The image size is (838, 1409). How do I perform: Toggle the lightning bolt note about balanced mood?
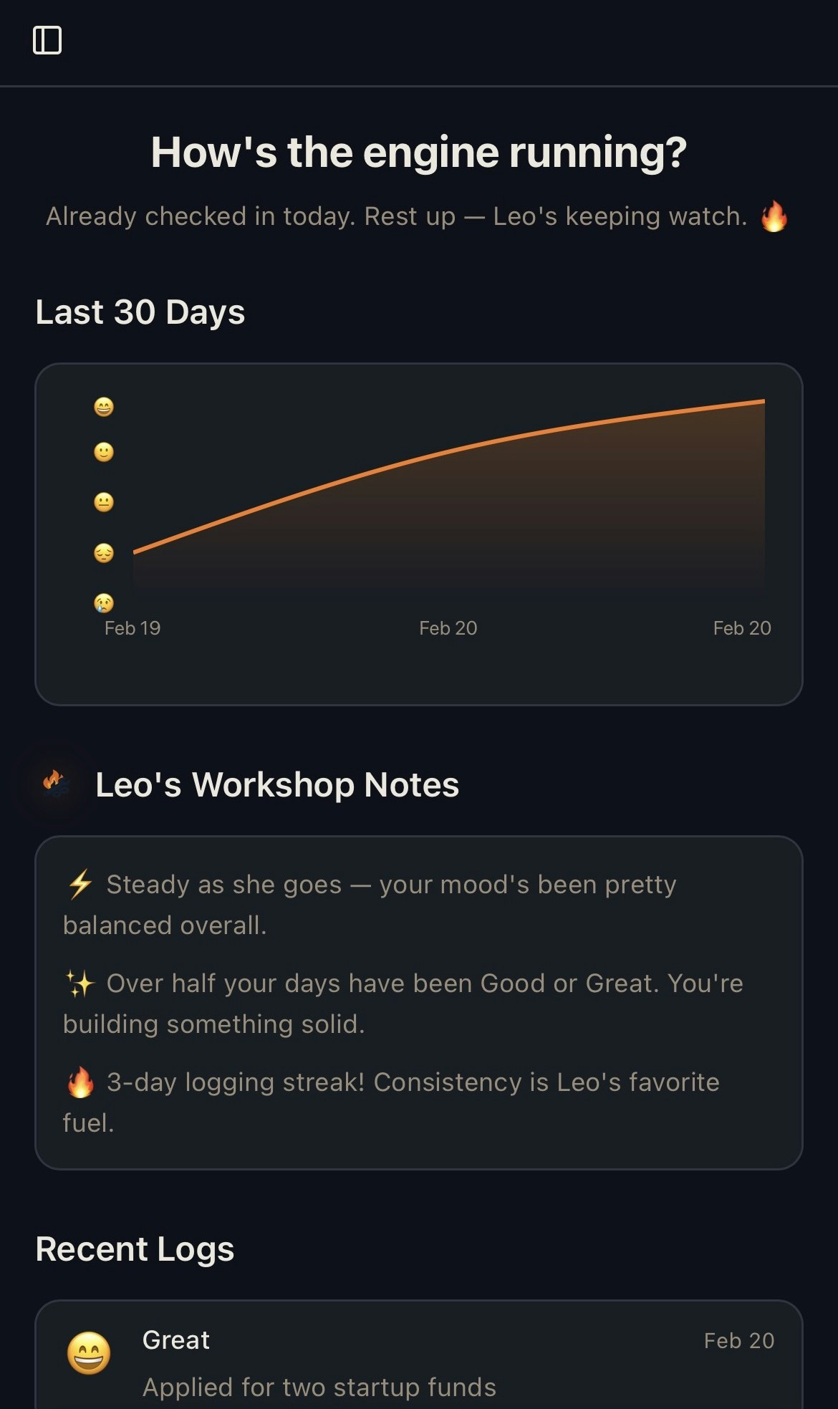click(x=370, y=904)
